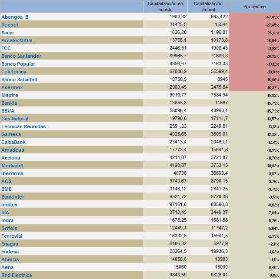Open the ArcelorMittal link
Screen dimensions: 280x279
17,40
